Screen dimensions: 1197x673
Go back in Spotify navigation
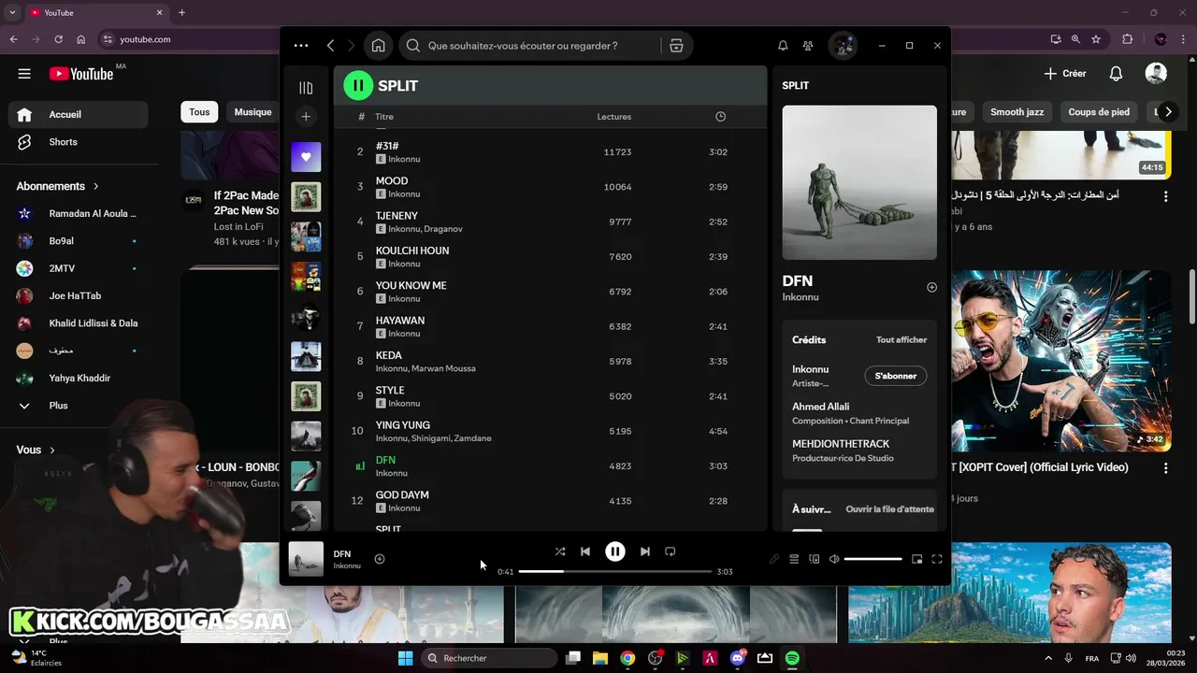point(330,45)
